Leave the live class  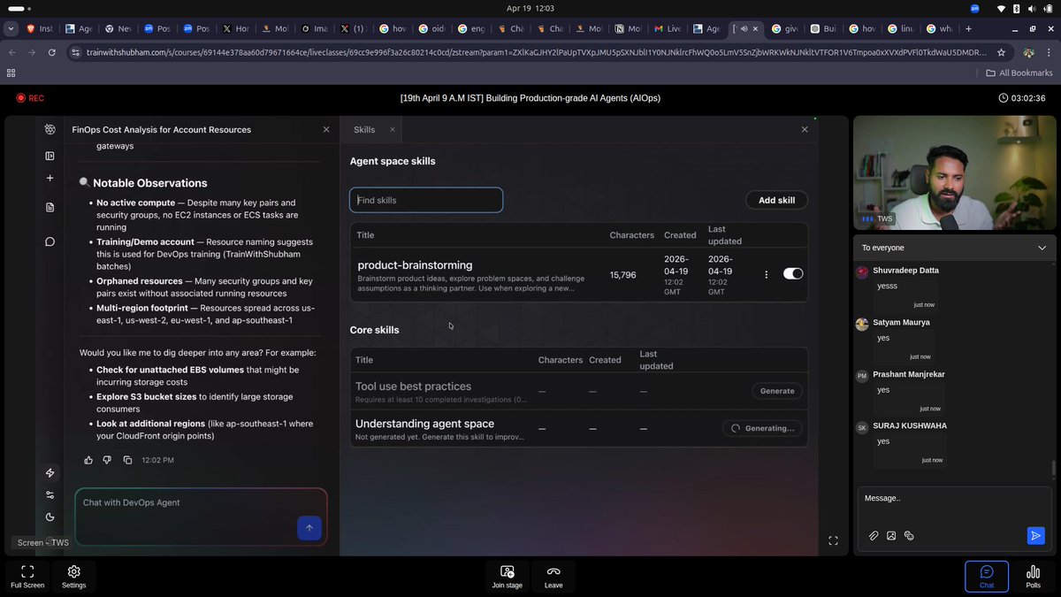click(553, 577)
